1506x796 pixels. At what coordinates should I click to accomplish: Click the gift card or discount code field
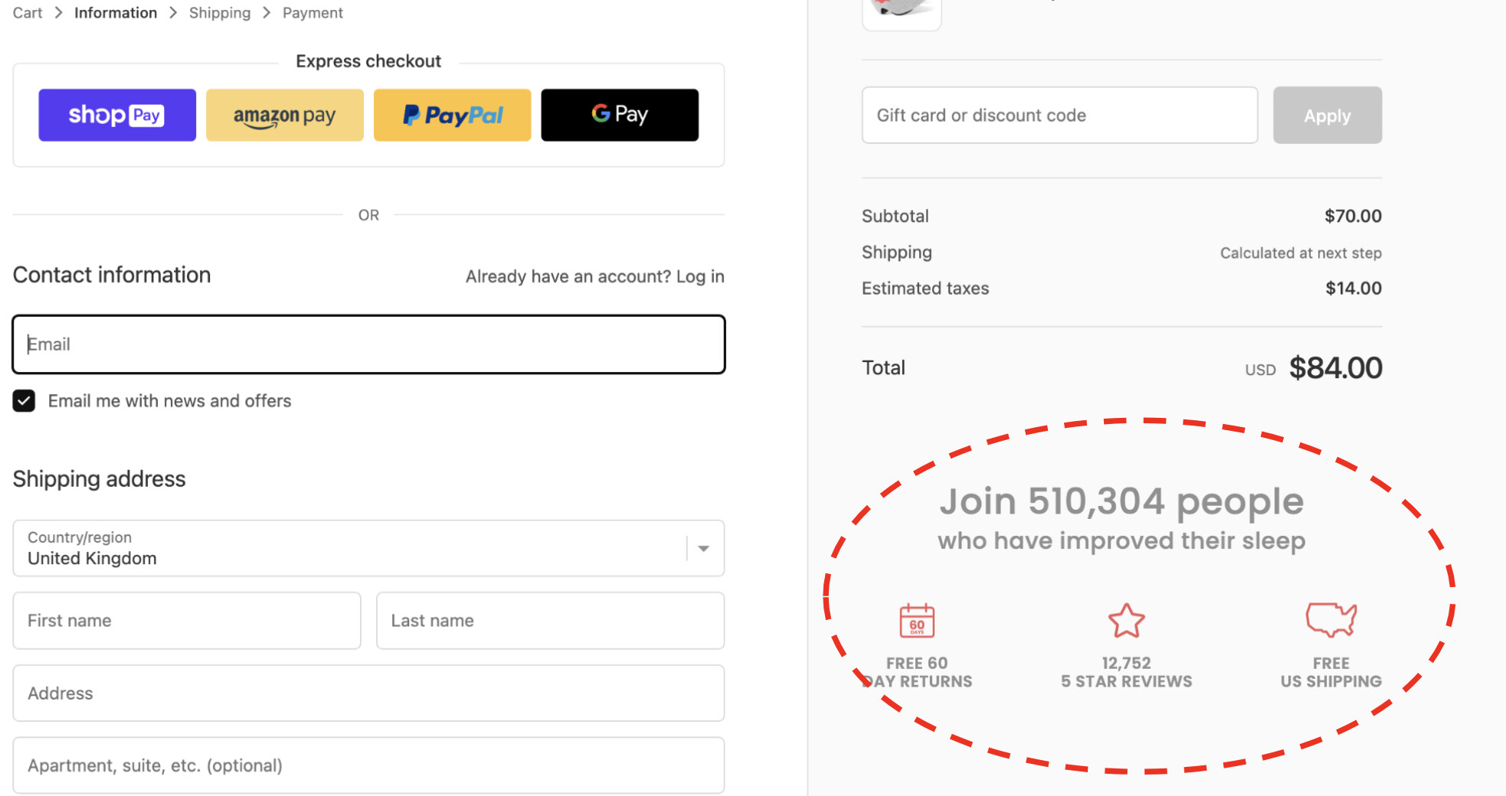click(1059, 115)
